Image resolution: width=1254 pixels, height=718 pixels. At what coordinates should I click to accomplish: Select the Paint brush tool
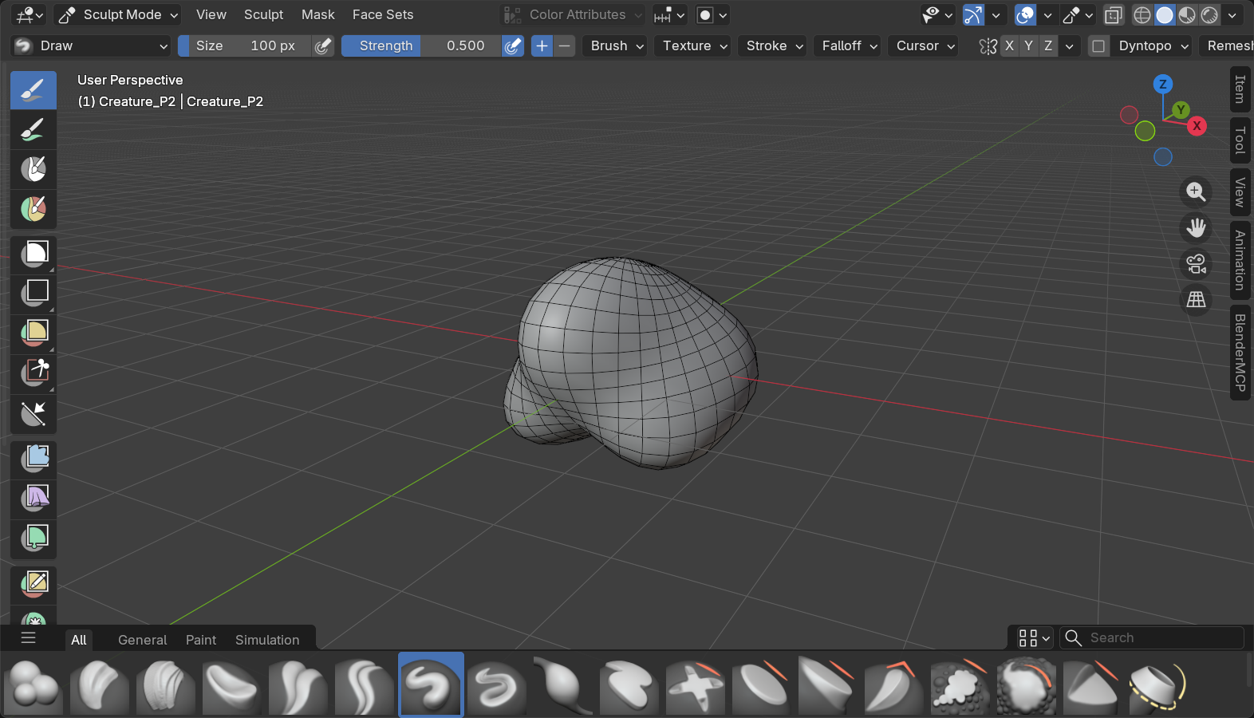34,130
